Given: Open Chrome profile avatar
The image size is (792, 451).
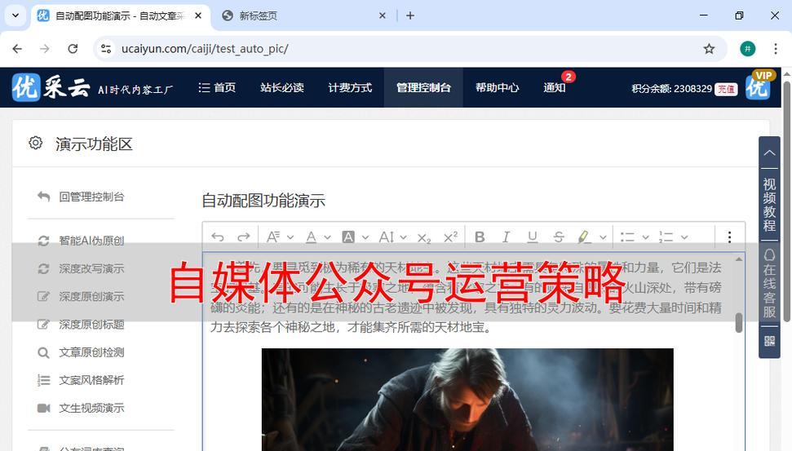Looking at the screenshot, I should click(748, 48).
